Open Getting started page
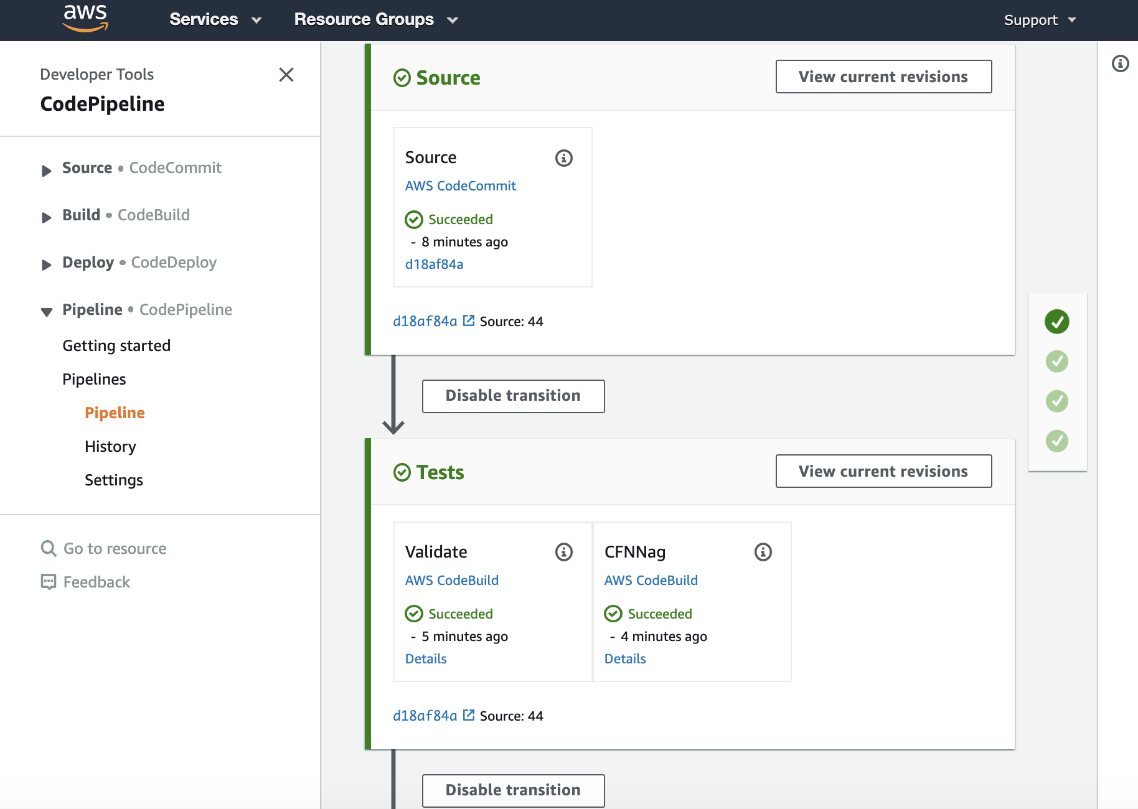The image size is (1138, 809). pos(116,345)
